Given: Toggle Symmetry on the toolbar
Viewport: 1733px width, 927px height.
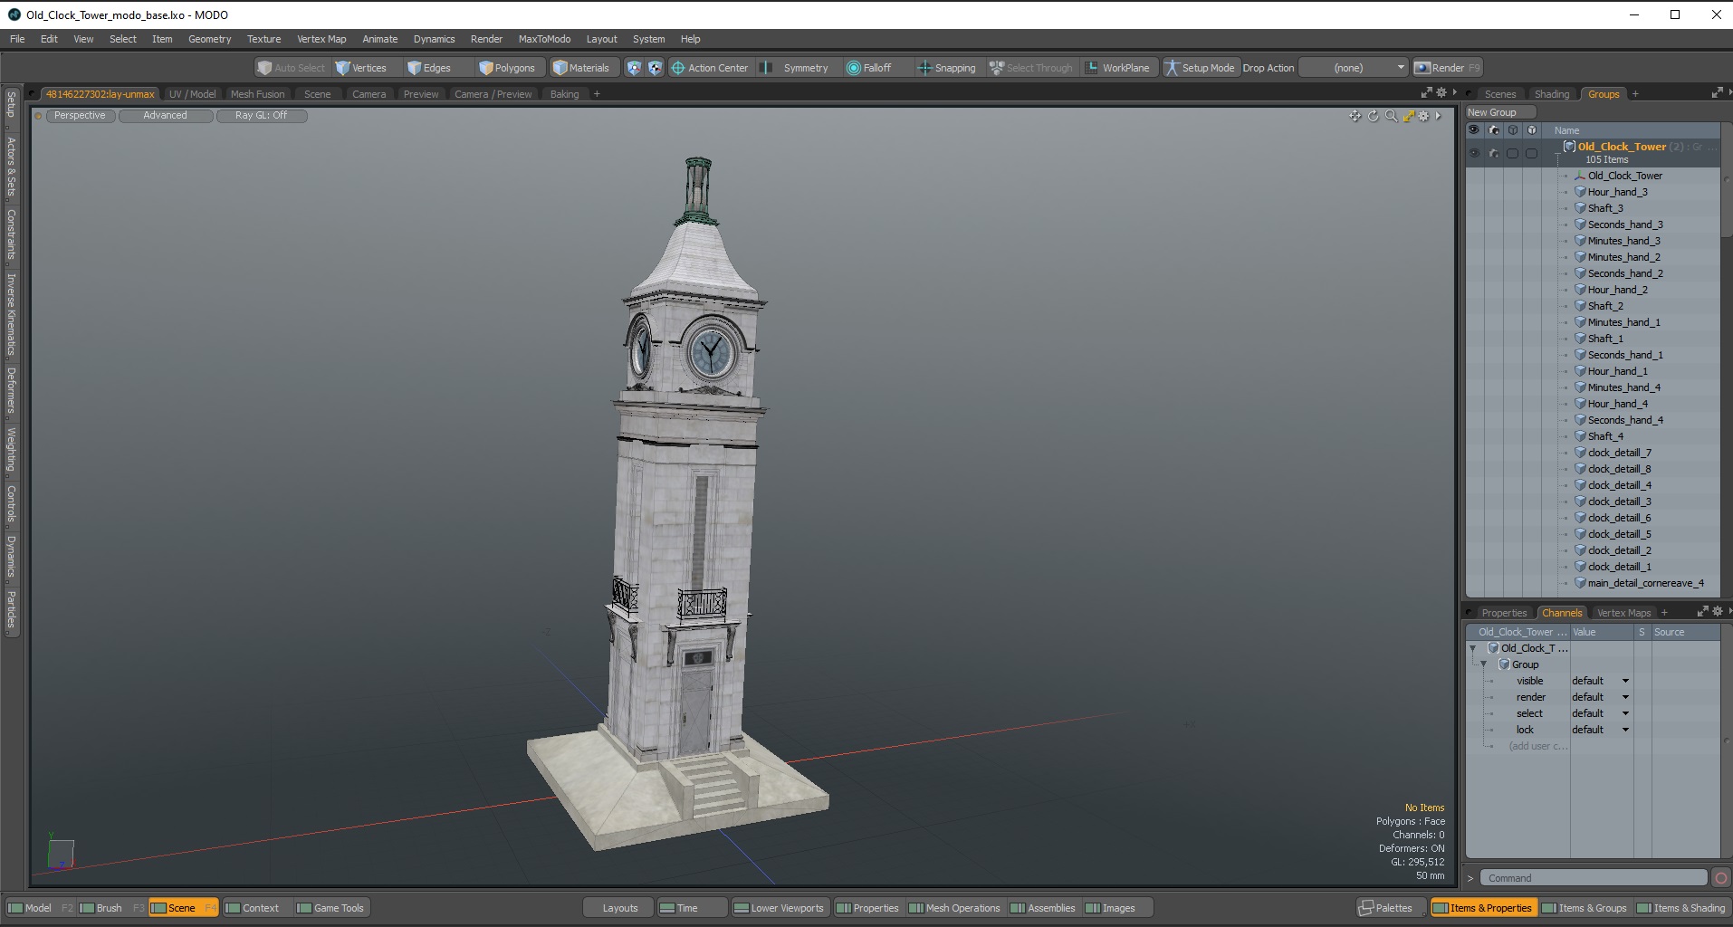Looking at the screenshot, I should click(x=795, y=68).
